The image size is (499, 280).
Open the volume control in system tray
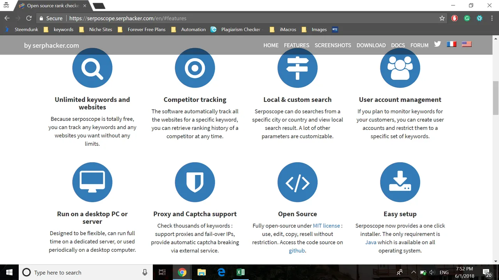(433, 272)
